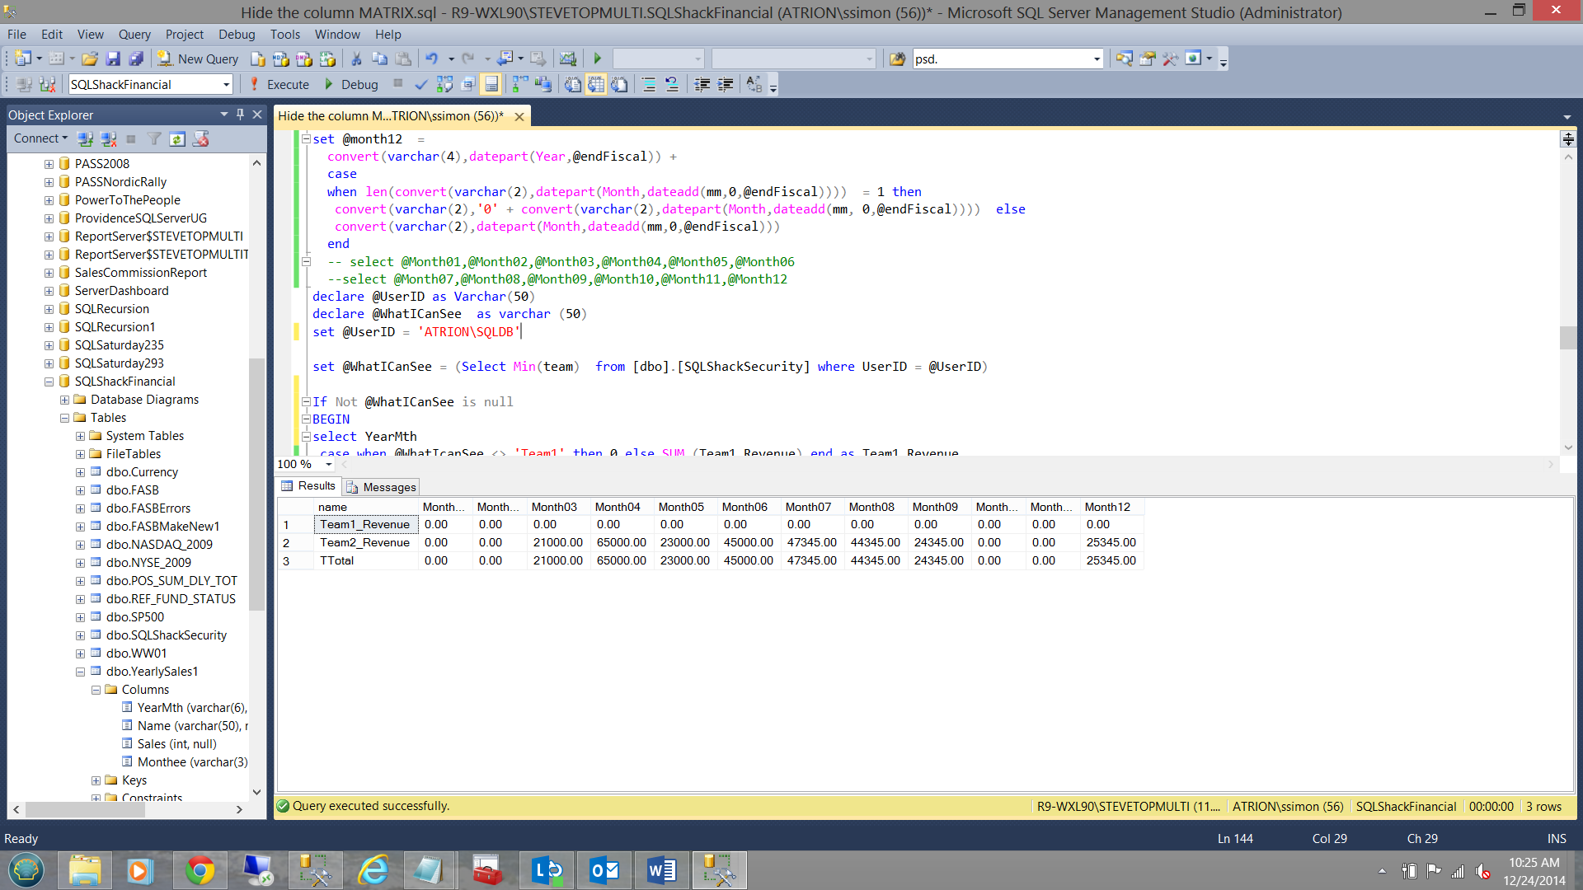This screenshot has height=890, width=1583.
Task: Click the Undo arrow icon
Action: [x=431, y=59]
